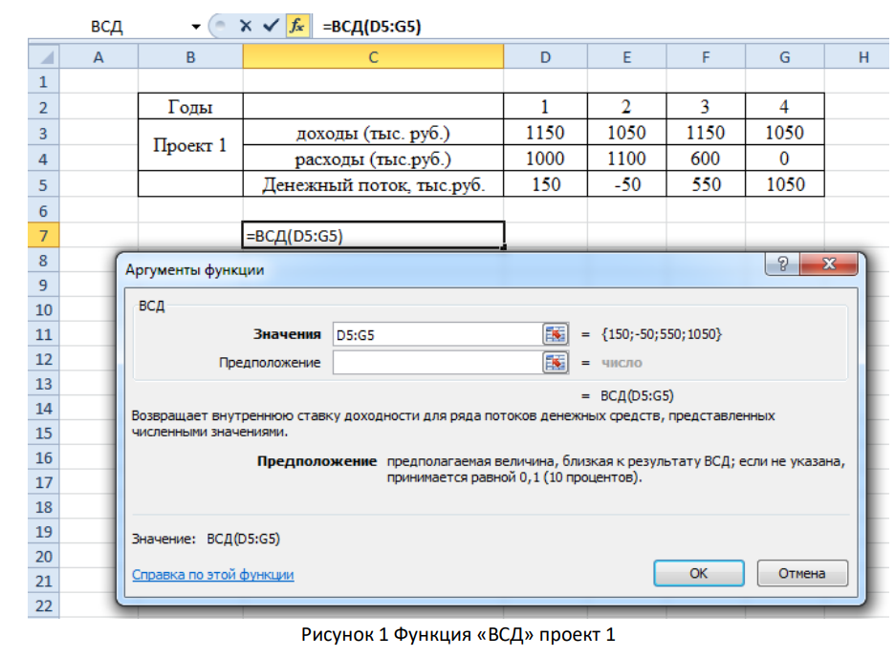
Task: Select column E header
Action: click(626, 57)
